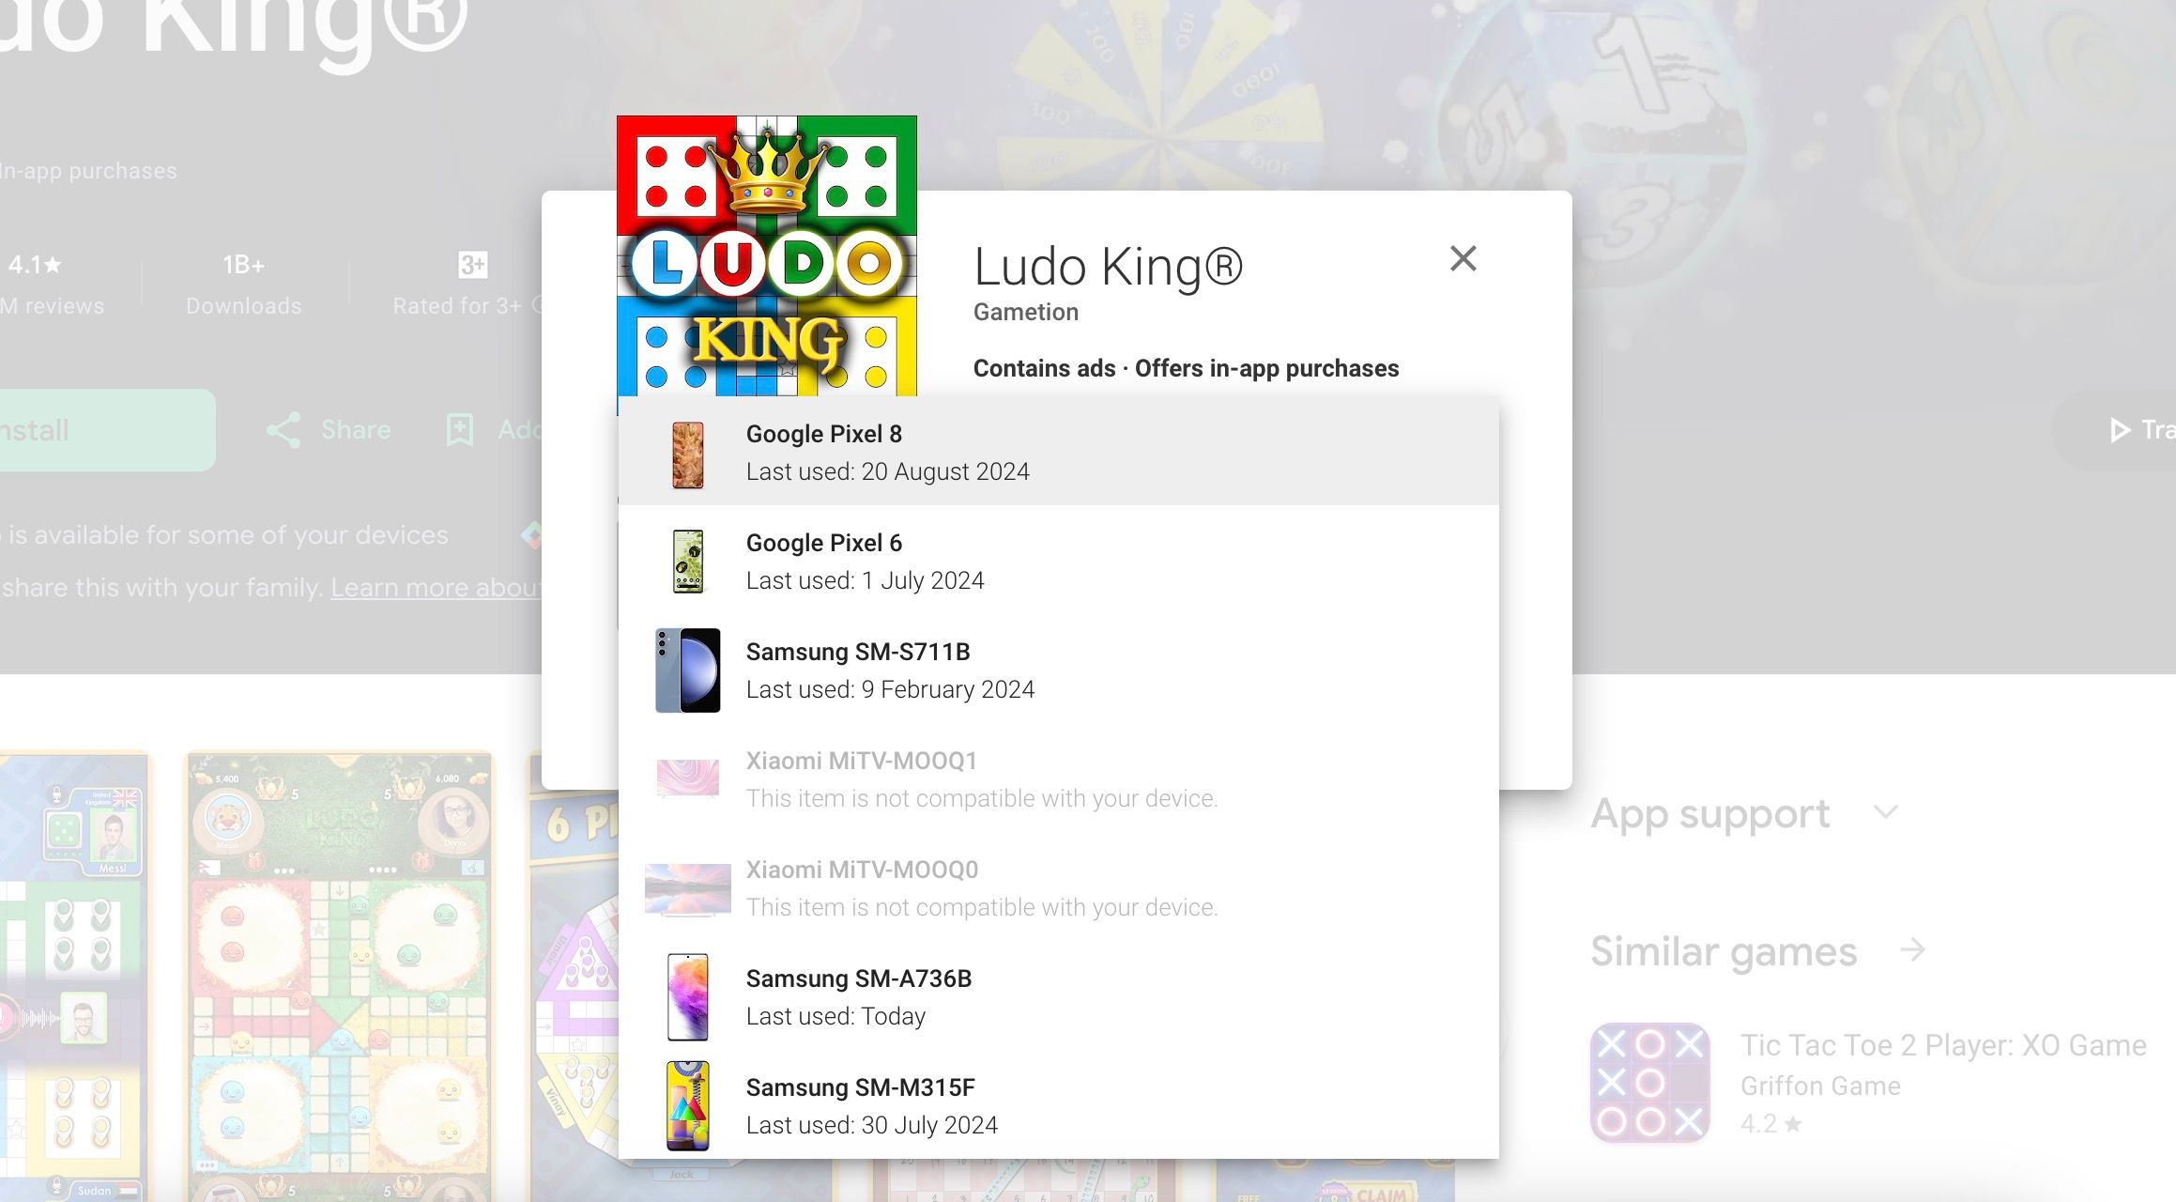The image size is (2176, 1202).
Task: Close the Ludo King install dialog
Action: coord(1463,258)
